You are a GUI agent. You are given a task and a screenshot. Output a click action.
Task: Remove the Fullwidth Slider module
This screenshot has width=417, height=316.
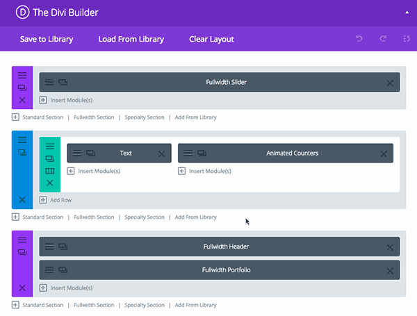click(x=390, y=83)
